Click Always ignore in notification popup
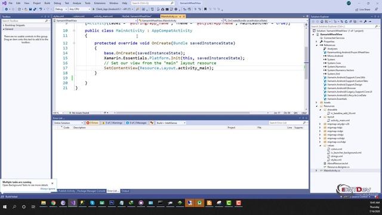382x215 pixels. coord(48,189)
